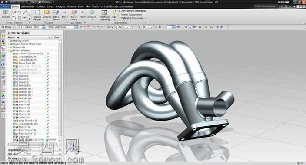Screen dimensions: 306x165
Task: Toggle checkbox for Ruled (7)
Action: 14,76
